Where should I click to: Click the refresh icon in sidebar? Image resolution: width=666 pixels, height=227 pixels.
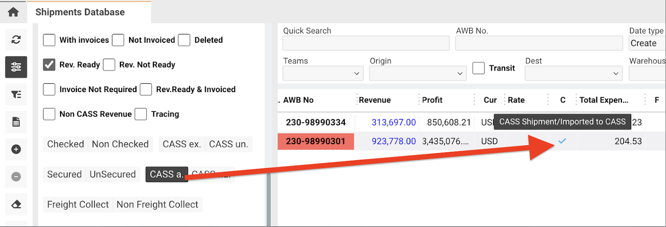point(16,40)
